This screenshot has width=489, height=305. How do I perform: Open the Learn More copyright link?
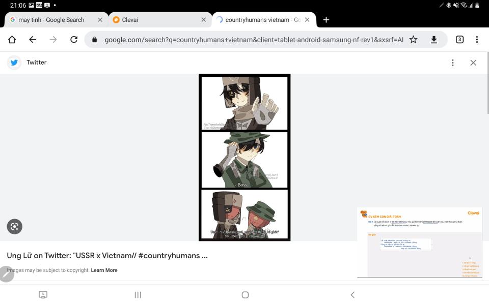(x=104, y=270)
